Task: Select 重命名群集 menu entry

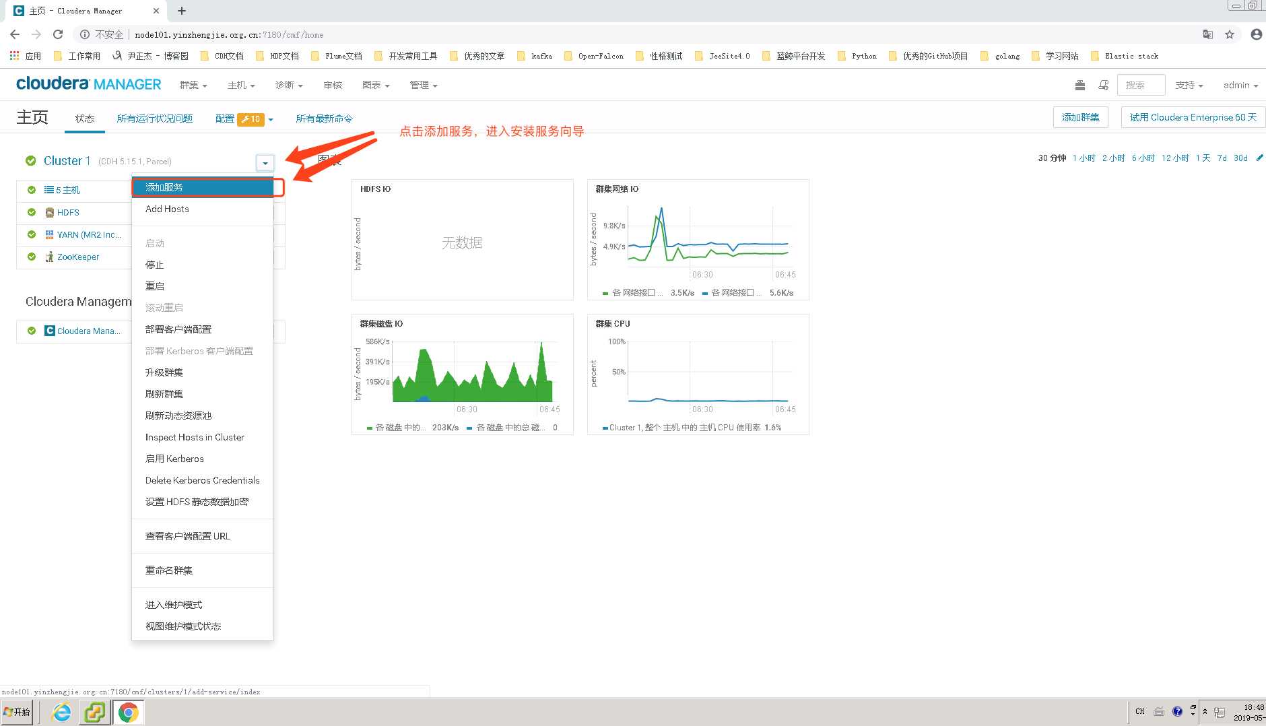Action: click(x=203, y=570)
